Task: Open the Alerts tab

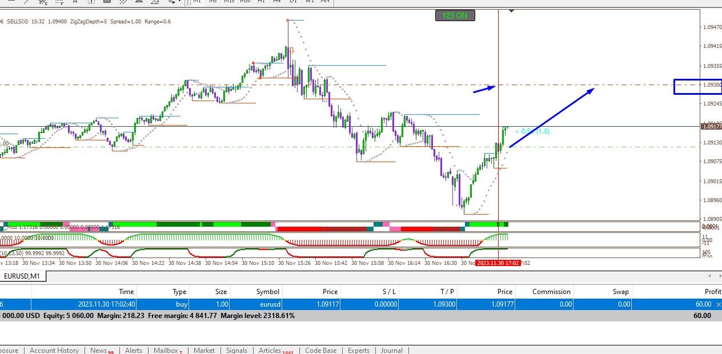Action: pyautogui.click(x=134, y=350)
